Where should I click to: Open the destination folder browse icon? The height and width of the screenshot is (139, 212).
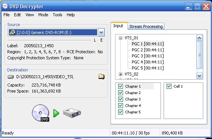101,77
